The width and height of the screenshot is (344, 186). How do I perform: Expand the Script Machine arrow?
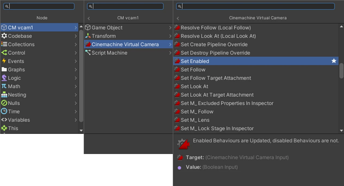[170, 53]
